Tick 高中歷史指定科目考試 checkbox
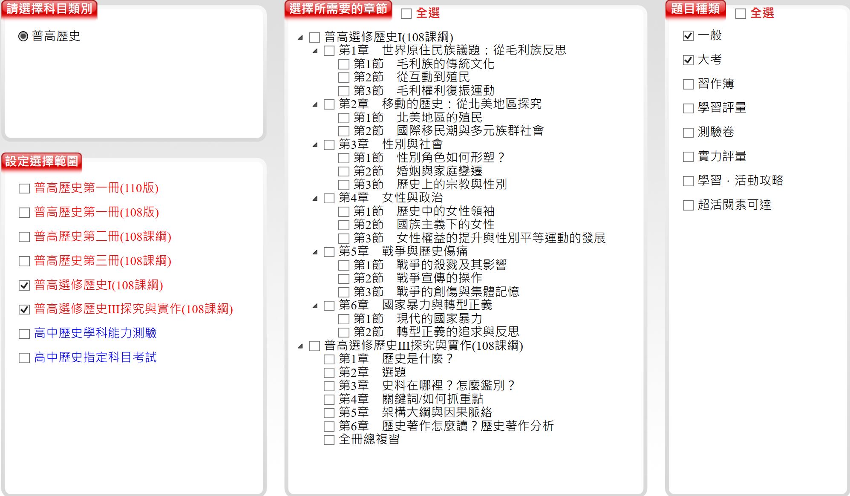Screen dimensions: 850x496 click(24, 358)
